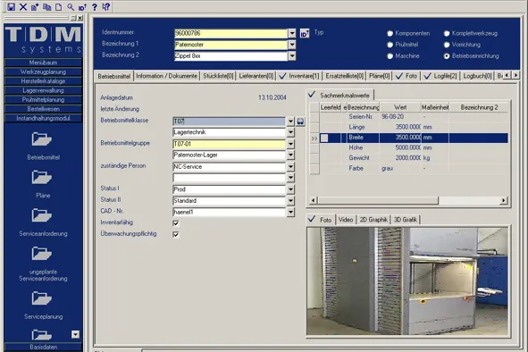
Task: Open the Bezeichnung 1 dropdown arrow
Action: (292, 45)
